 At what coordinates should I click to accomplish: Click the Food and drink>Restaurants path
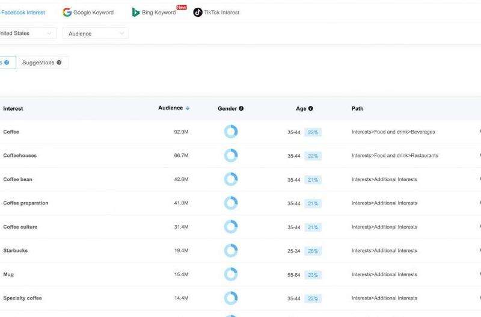pyautogui.click(x=395, y=155)
